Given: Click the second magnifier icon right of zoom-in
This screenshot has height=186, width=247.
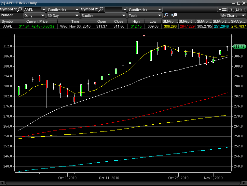Looking at the screenshot, I should pos(174,15).
